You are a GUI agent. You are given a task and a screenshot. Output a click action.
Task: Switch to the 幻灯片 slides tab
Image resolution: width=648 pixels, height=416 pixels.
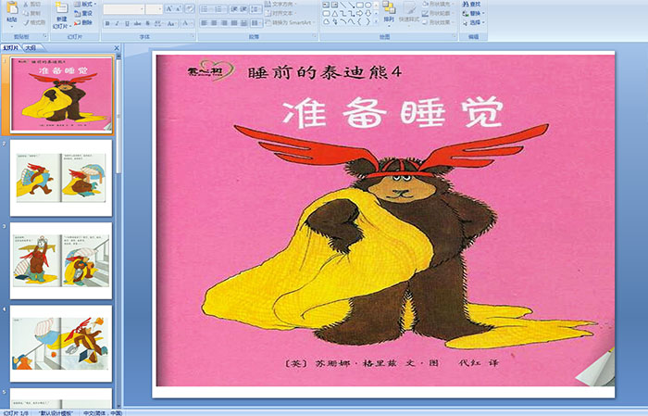point(11,47)
